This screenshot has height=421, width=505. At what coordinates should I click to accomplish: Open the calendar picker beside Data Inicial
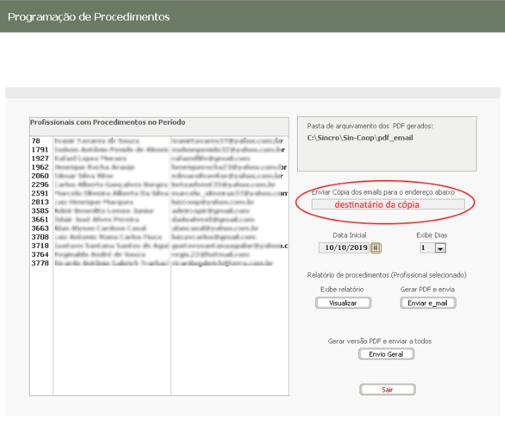tap(376, 247)
